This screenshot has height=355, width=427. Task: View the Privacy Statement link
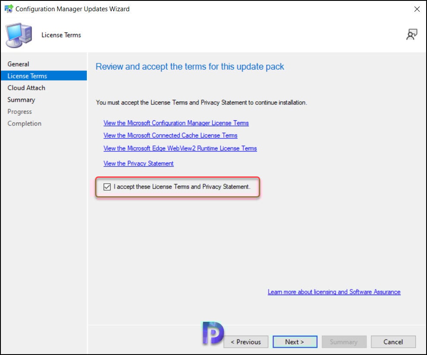tap(138, 163)
